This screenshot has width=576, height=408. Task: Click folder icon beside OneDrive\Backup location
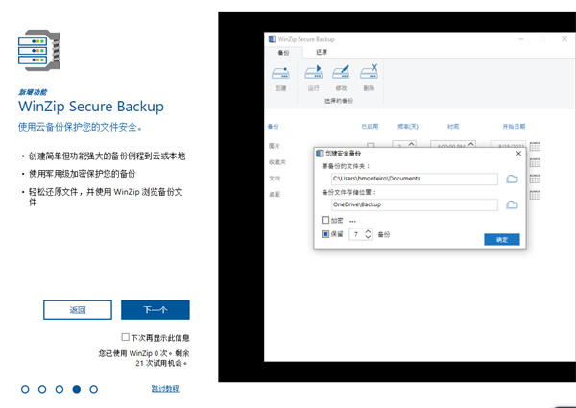[512, 204]
